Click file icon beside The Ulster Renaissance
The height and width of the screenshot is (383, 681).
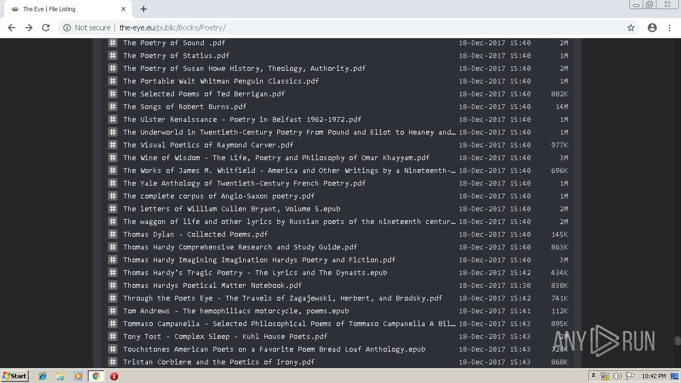(x=113, y=119)
